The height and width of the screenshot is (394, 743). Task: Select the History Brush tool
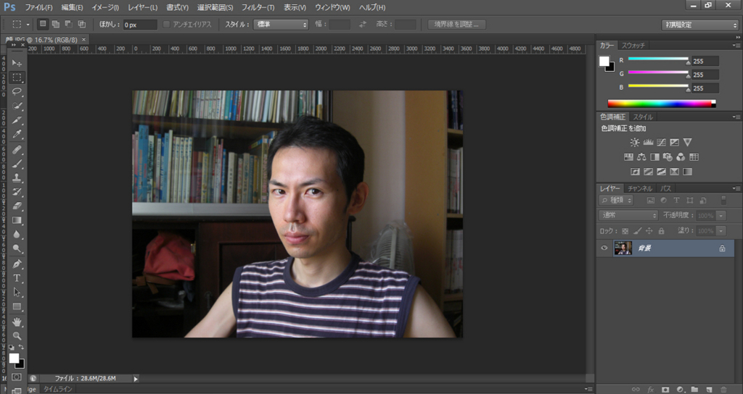[17, 192]
